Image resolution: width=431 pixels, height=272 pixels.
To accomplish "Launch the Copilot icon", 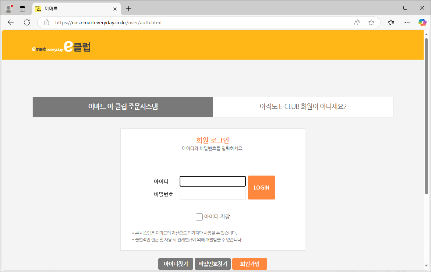I will (x=422, y=22).
